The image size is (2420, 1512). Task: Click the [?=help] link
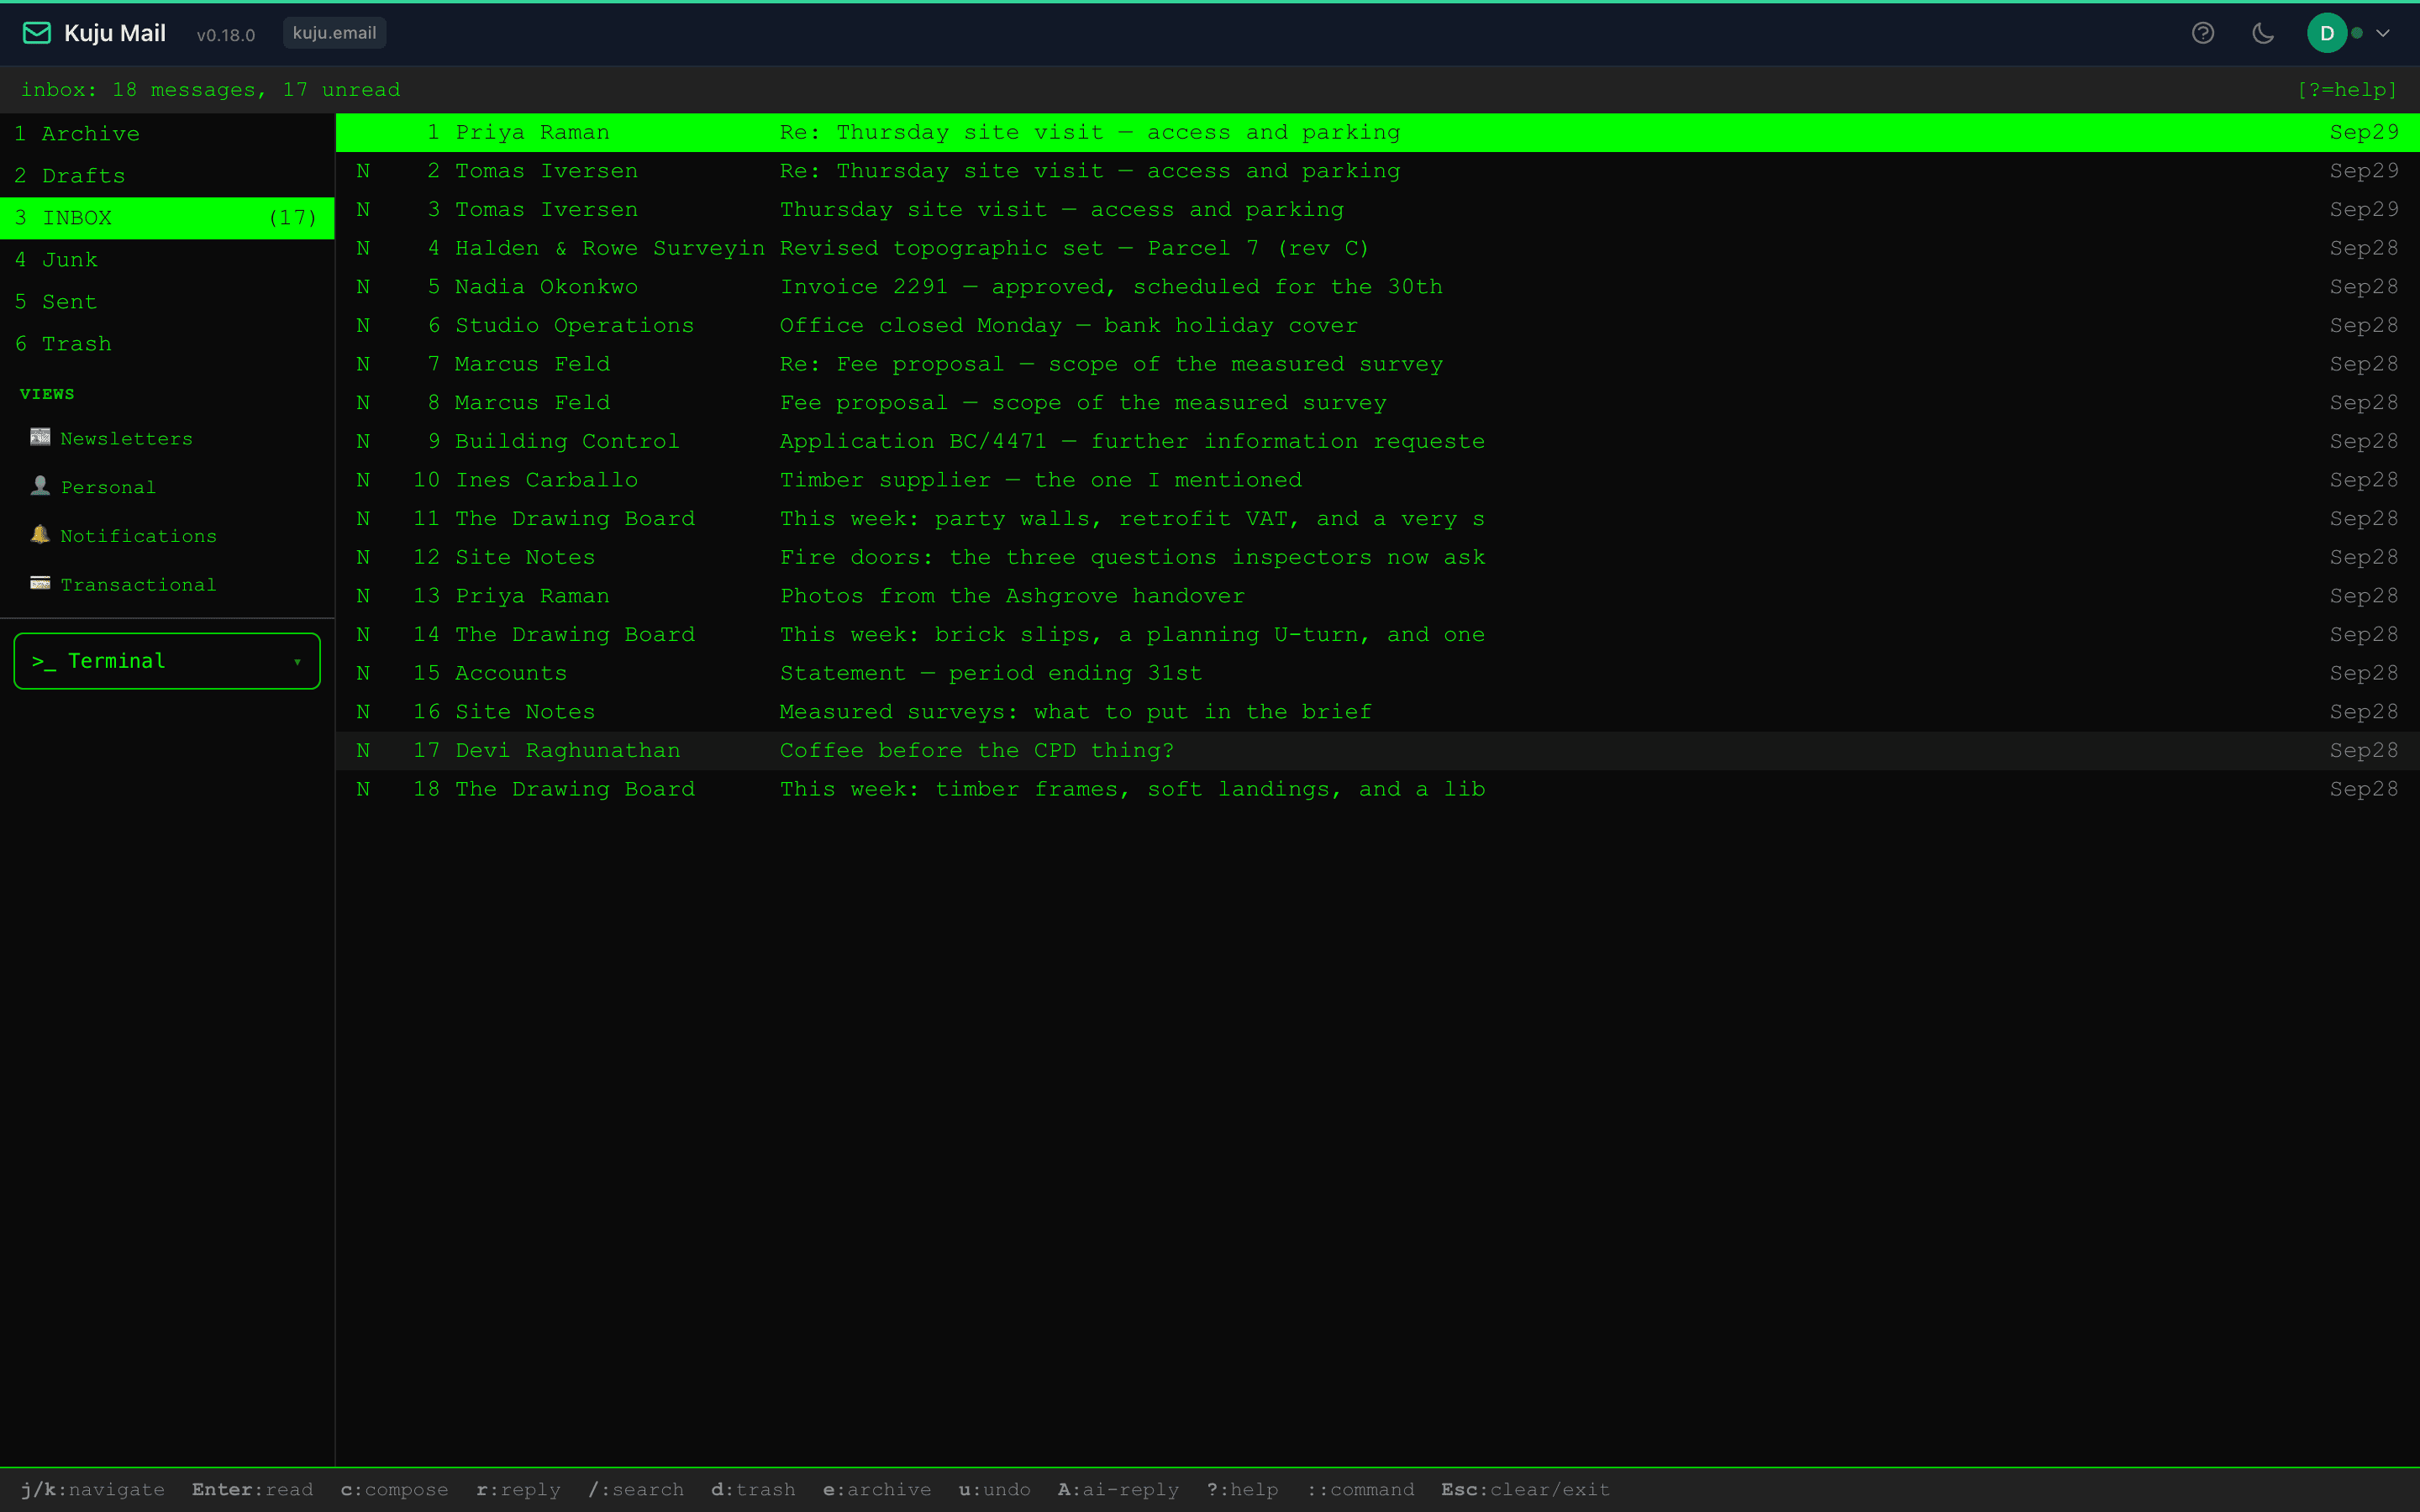coord(2347,90)
